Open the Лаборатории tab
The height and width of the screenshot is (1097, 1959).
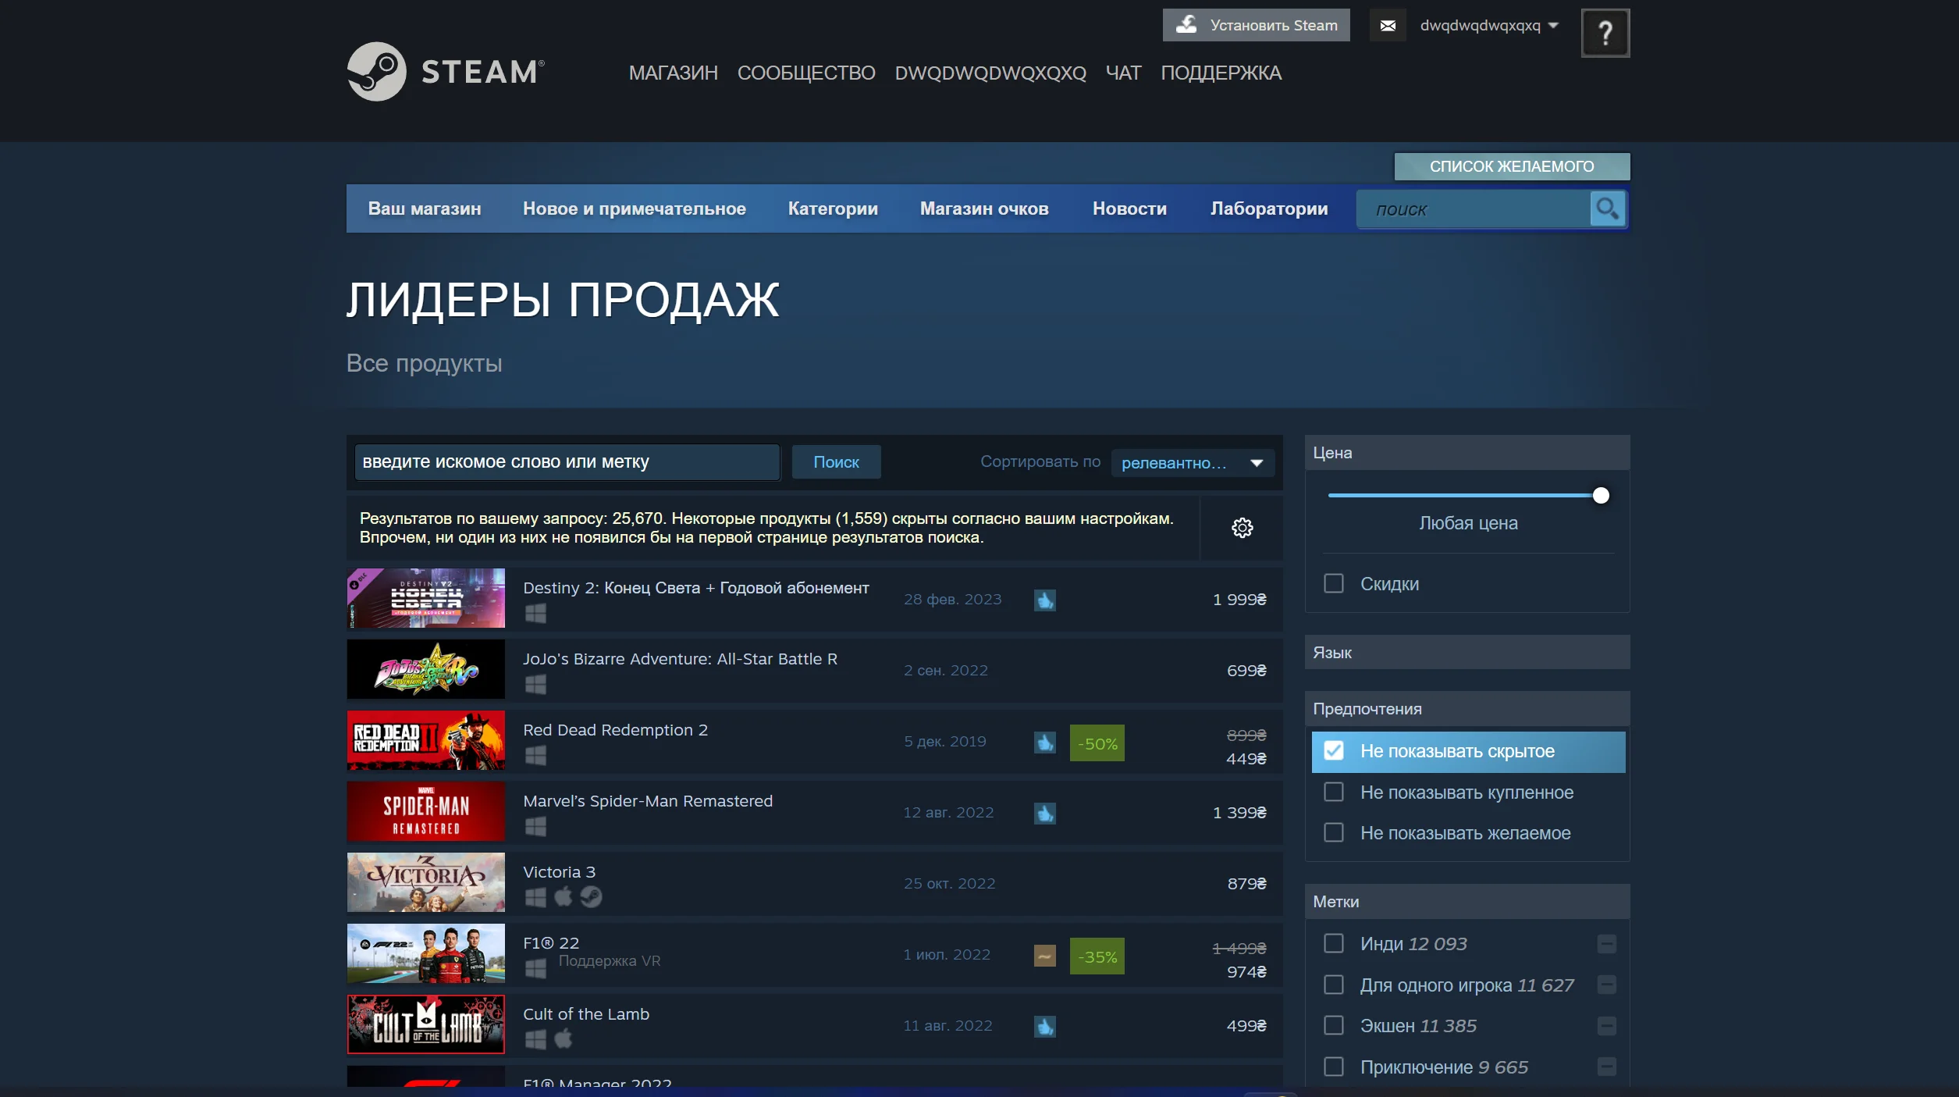tap(1269, 208)
